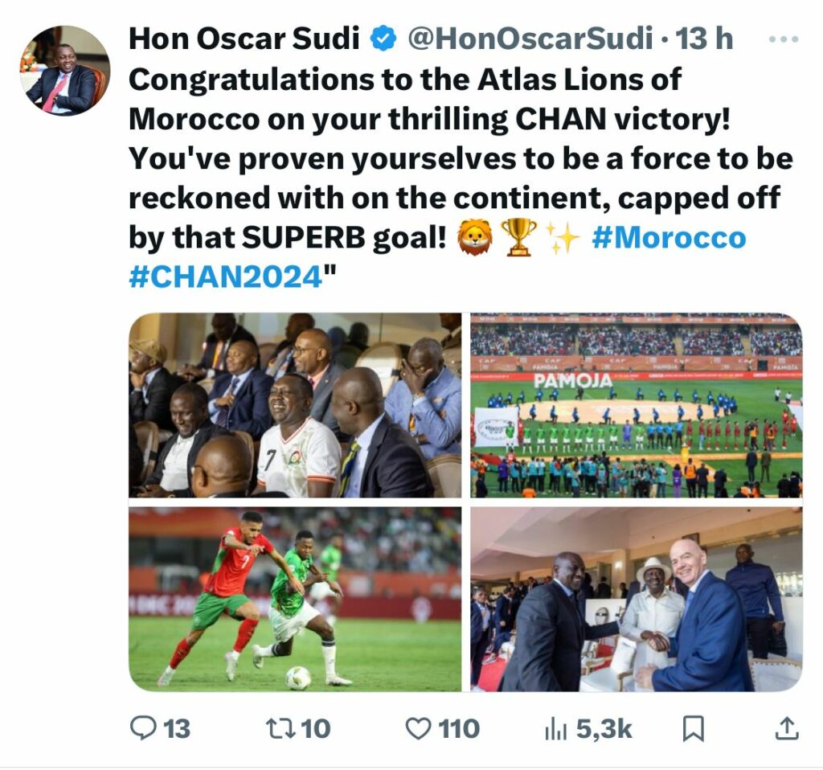Open the reply icon with 13 comments

point(143,728)
